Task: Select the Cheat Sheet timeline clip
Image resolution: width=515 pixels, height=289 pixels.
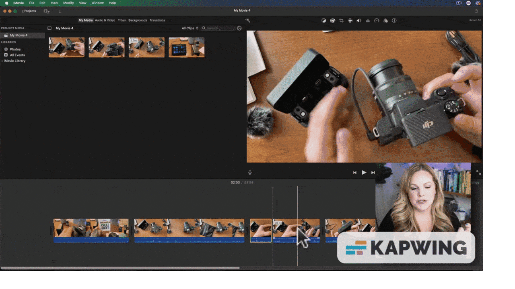Action: tap(91, 230)
